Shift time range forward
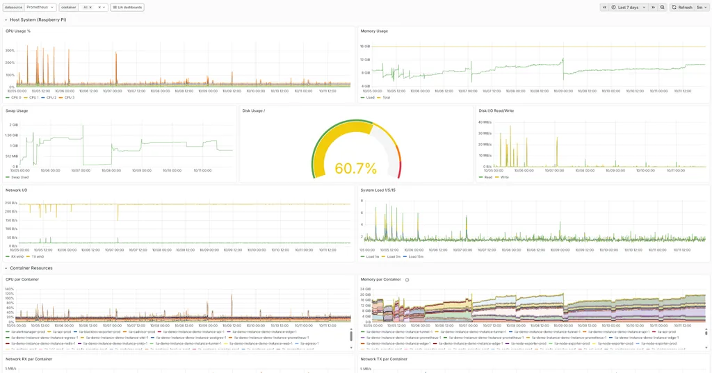The width and height of the screenshot is (712, 373). tap(653, 7)
